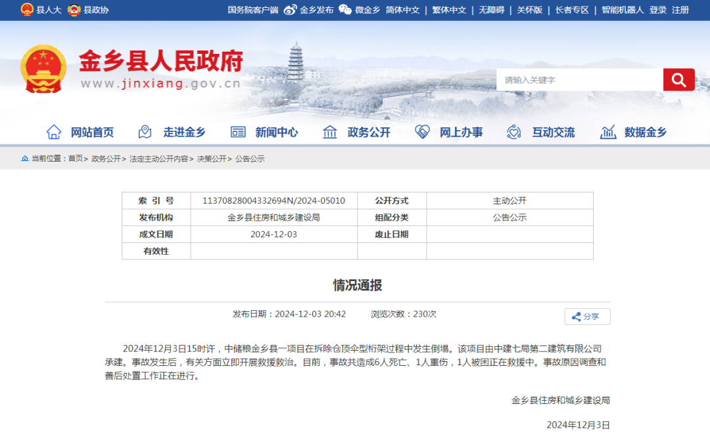Go to 政务公开 in the breadcrumb

pyautogui.click(x=106, y=159)
